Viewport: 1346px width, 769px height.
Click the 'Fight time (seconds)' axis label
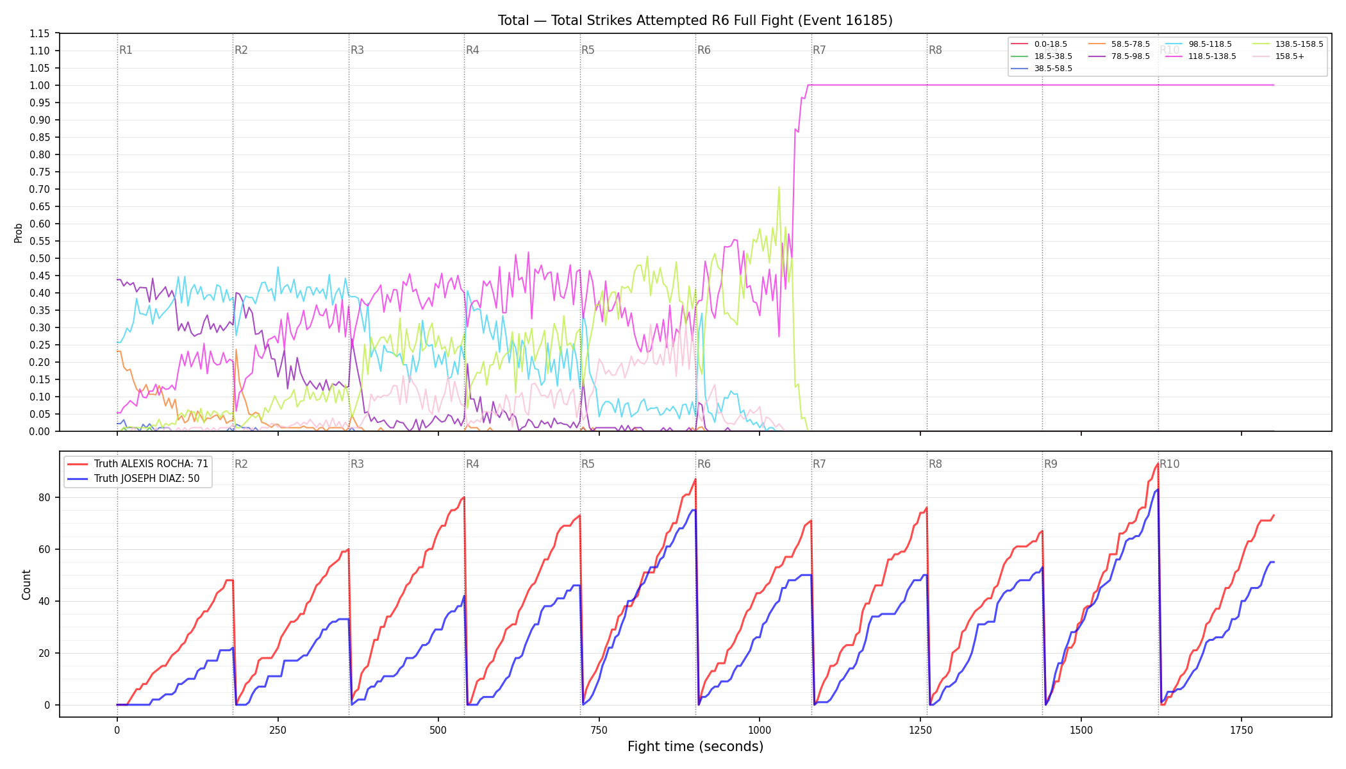(695, 747)
